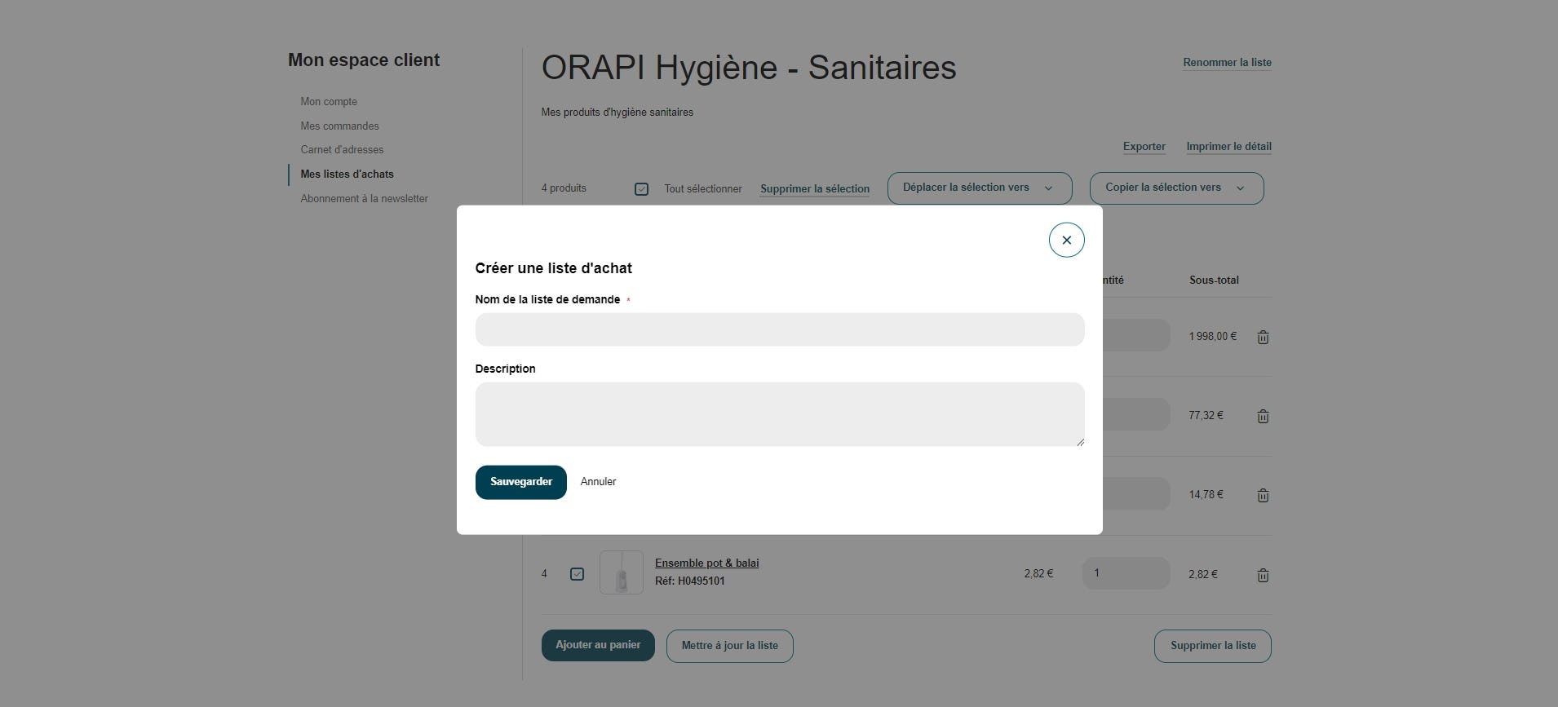The image size is (1558, 707).
Task: Open Mon compte in sidebar
Action: pyautogui.click(x=329, y=102)
